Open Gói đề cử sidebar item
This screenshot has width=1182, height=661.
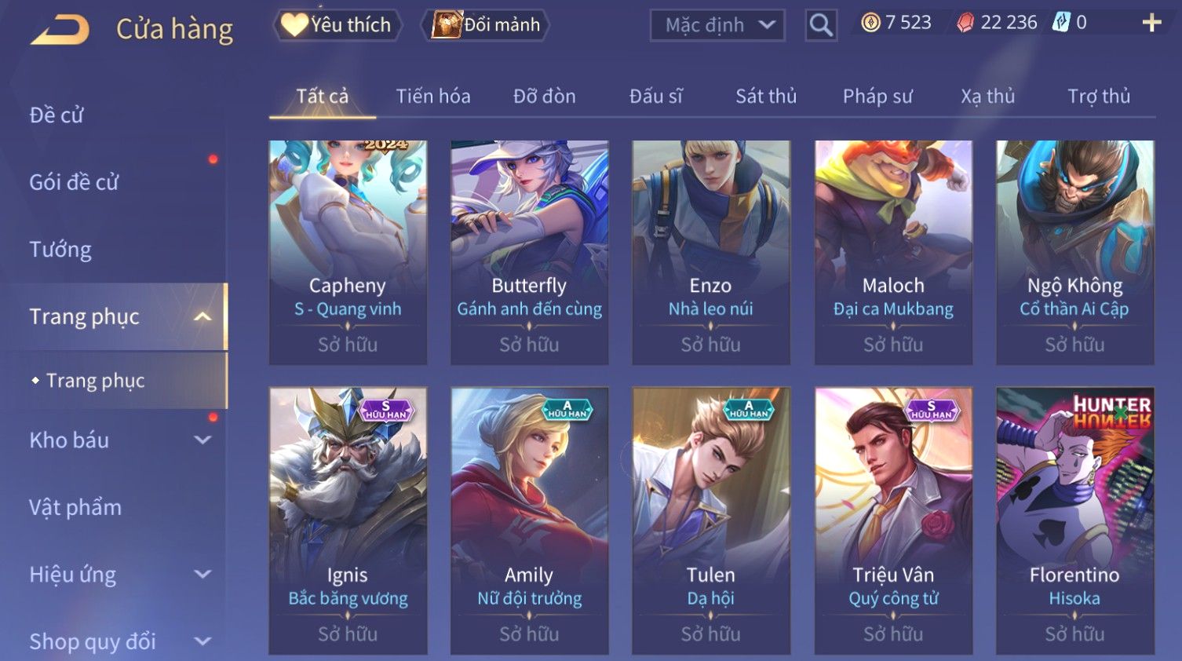[x=74, y=182]
